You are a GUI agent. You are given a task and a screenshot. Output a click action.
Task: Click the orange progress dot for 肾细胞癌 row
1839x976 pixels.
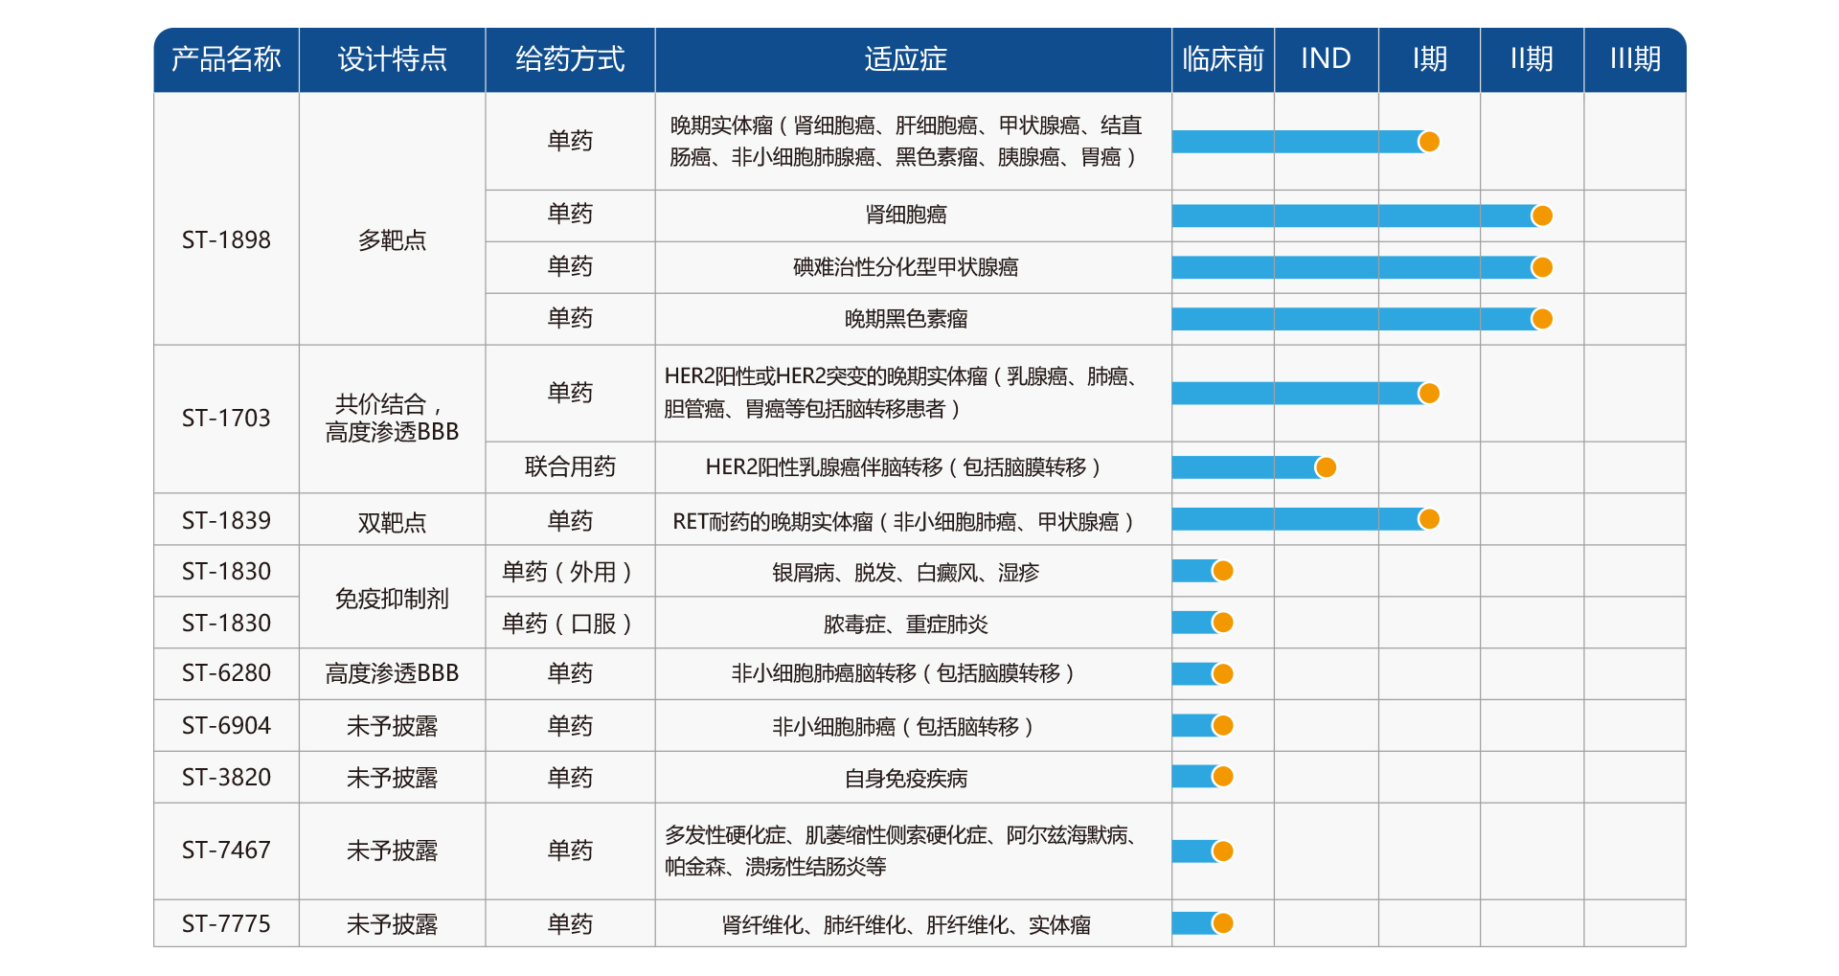click(x=1541, y=216)
